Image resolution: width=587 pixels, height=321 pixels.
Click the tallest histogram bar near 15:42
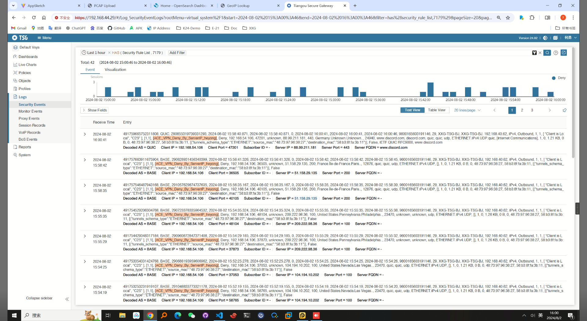click(x=430, y=89)
